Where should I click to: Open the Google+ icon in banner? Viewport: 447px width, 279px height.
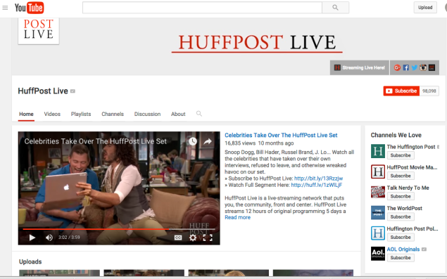397,67
